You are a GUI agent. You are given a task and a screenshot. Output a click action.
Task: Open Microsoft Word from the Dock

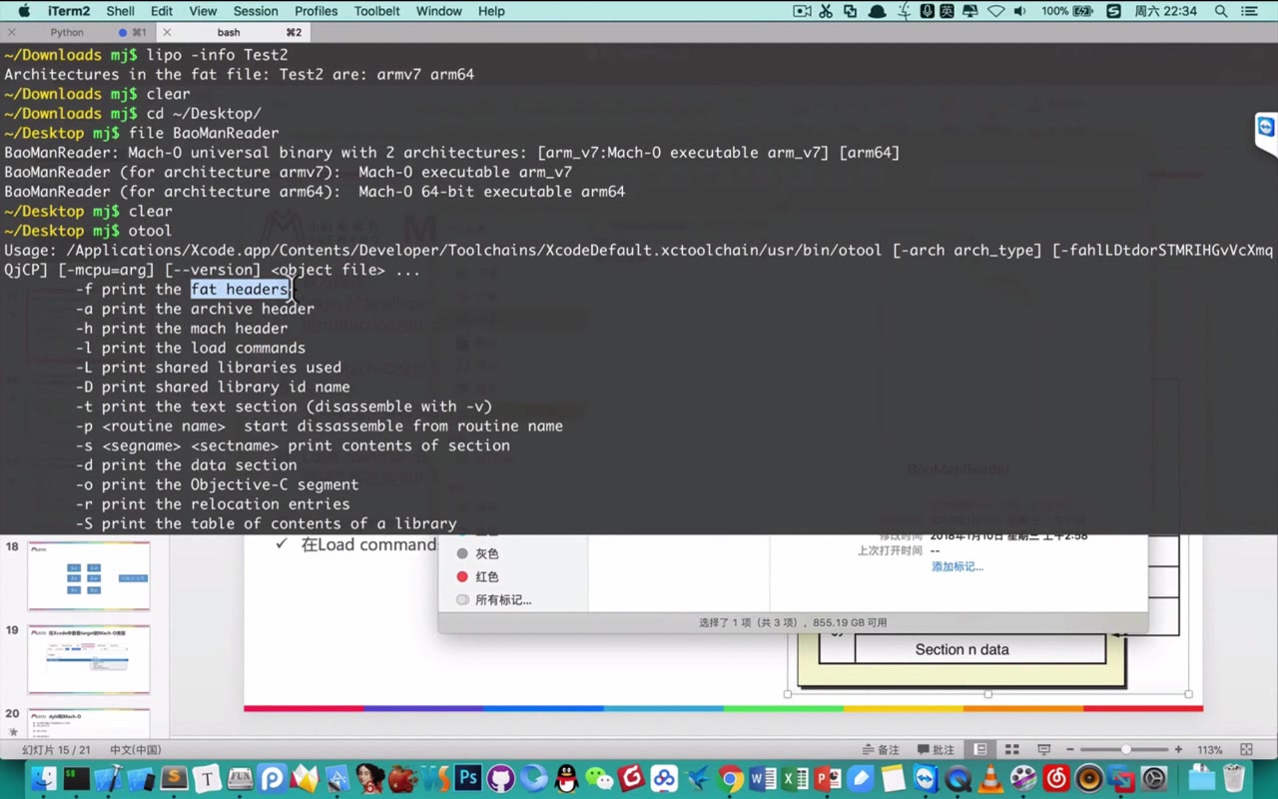click(x=763, y=778)
